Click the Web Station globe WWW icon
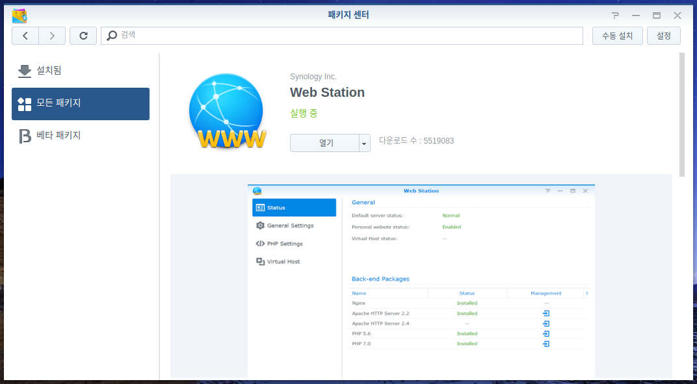 [227, 111]
